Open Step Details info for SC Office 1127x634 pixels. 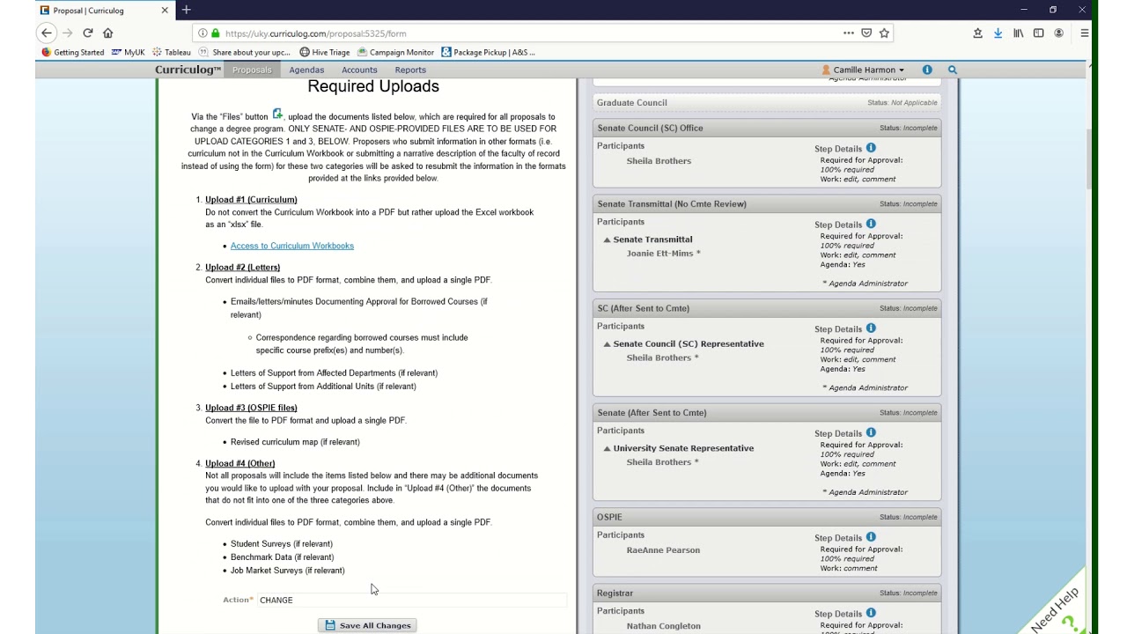pos(871,148)
